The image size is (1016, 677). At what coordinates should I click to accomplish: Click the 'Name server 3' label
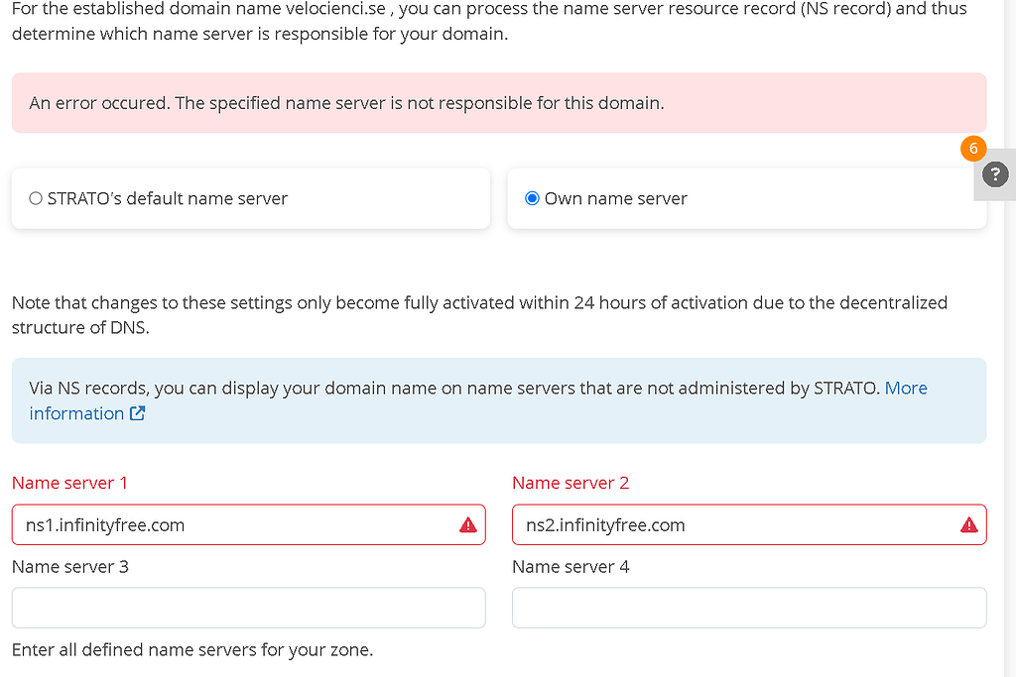coord(69,567)
